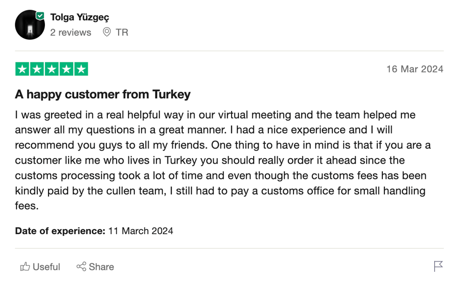The height and width of the screenshot is (283, 454).
Task: Click the 16 Mar 2024 review date
Action: 415,69
